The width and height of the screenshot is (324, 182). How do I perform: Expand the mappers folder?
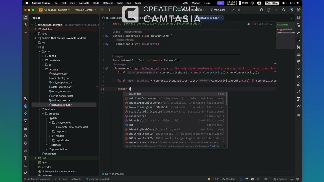50,131
